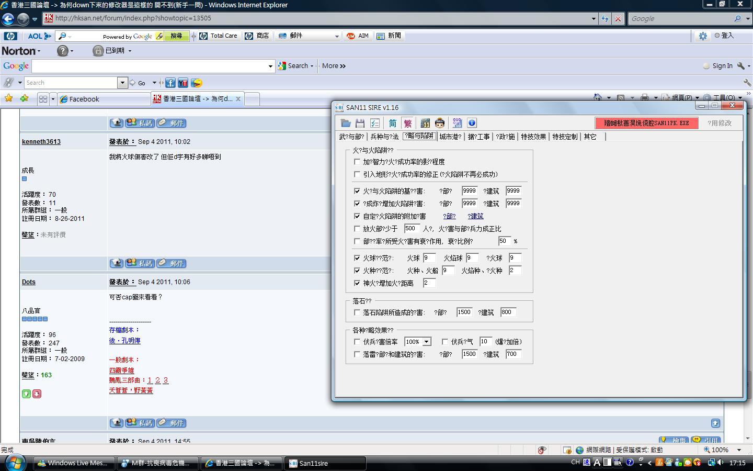Uncheck 自定?火陷阱的附加?害 checkbox
Viewport: 753px width, 471px height.
coord(357,216)
